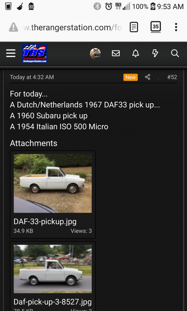The width and height of the screenshot is (187, 311).
Task: Open the post number #52 link
Action: [172, 77]
